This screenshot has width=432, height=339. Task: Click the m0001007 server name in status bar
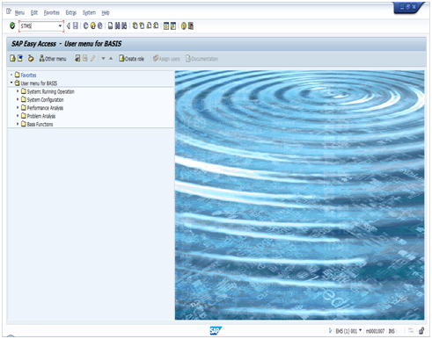click(x=375, y=331)
